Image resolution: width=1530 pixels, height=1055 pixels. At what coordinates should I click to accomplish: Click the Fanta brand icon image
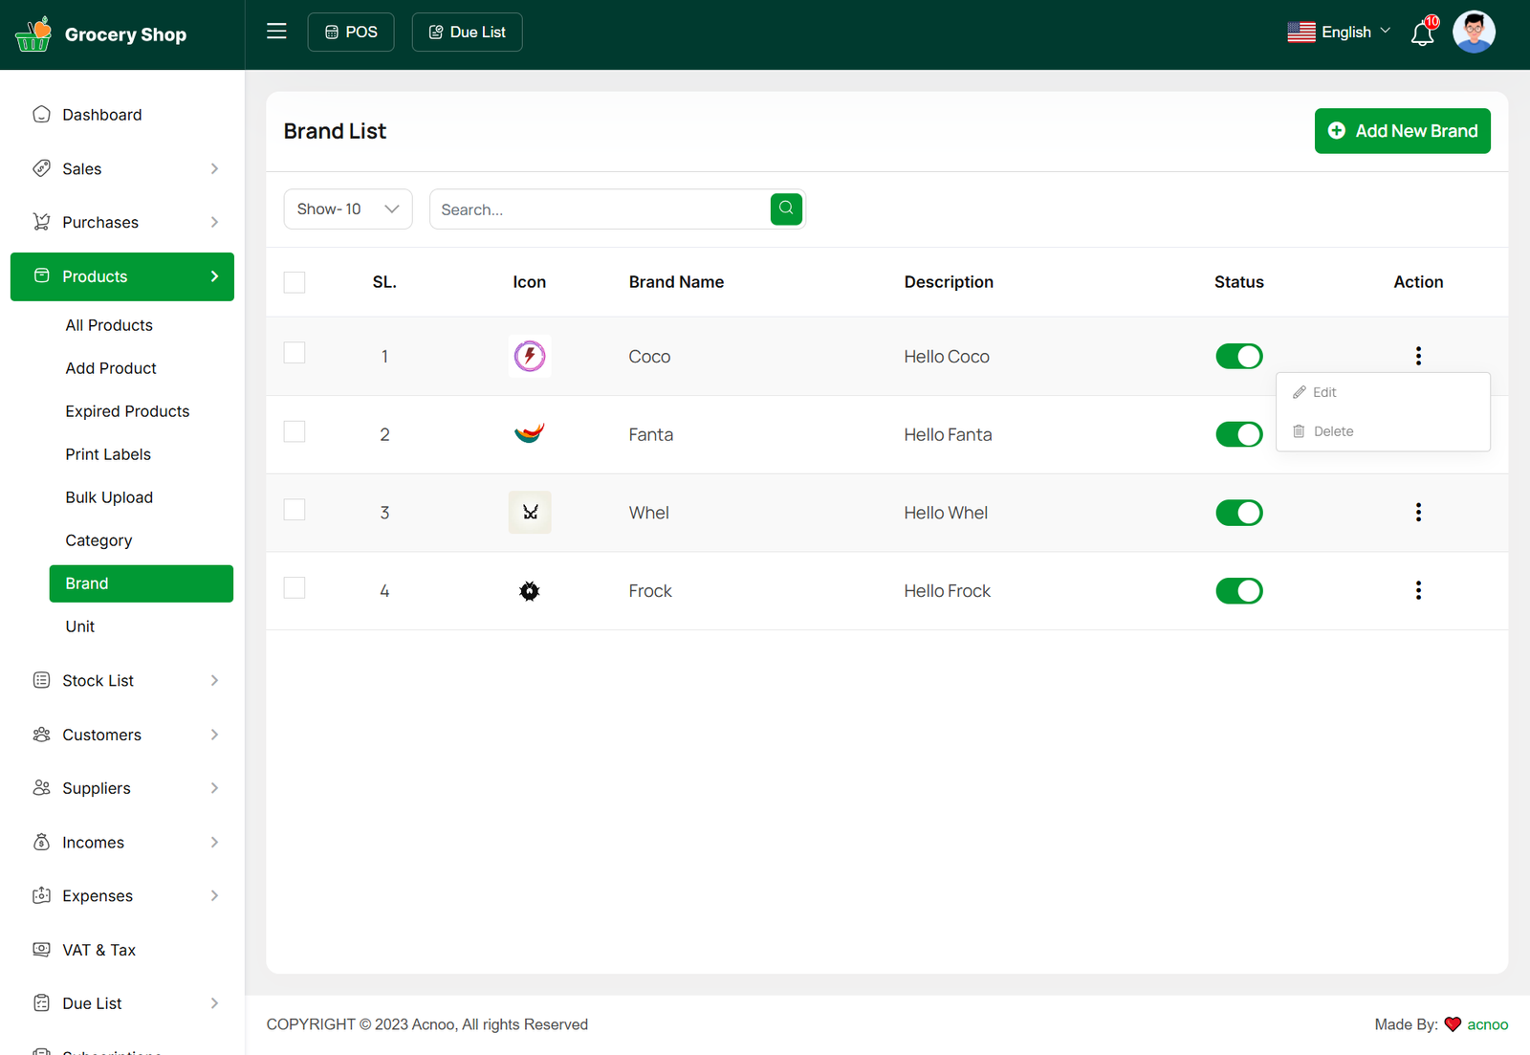[530, 434]
